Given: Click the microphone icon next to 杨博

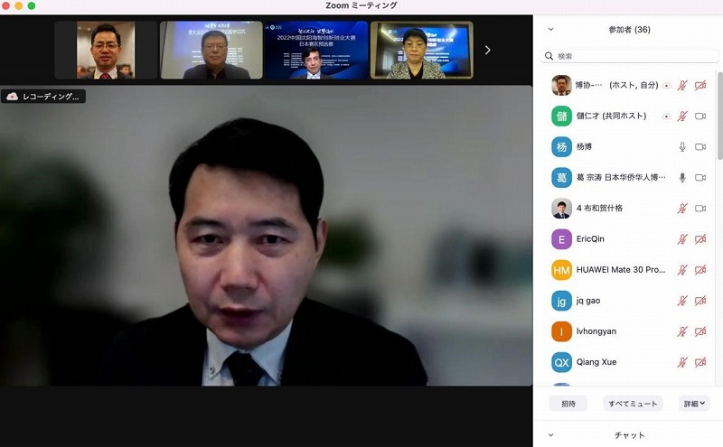Looking at the screenshot, I should coord(682,147).
